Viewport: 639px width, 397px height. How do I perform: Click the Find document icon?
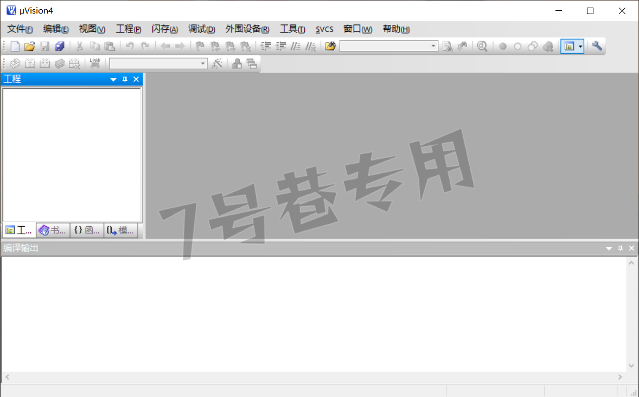[448, 47]
